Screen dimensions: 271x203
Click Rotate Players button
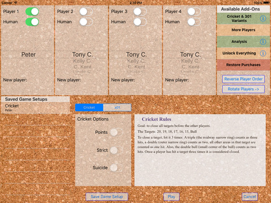(243, 89)
